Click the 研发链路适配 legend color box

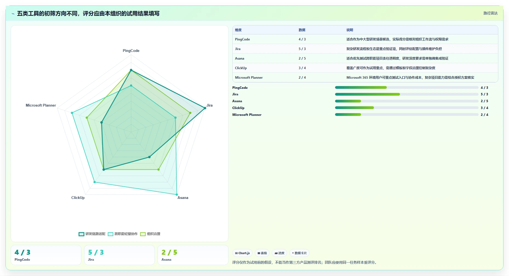[x=81, y=234]
